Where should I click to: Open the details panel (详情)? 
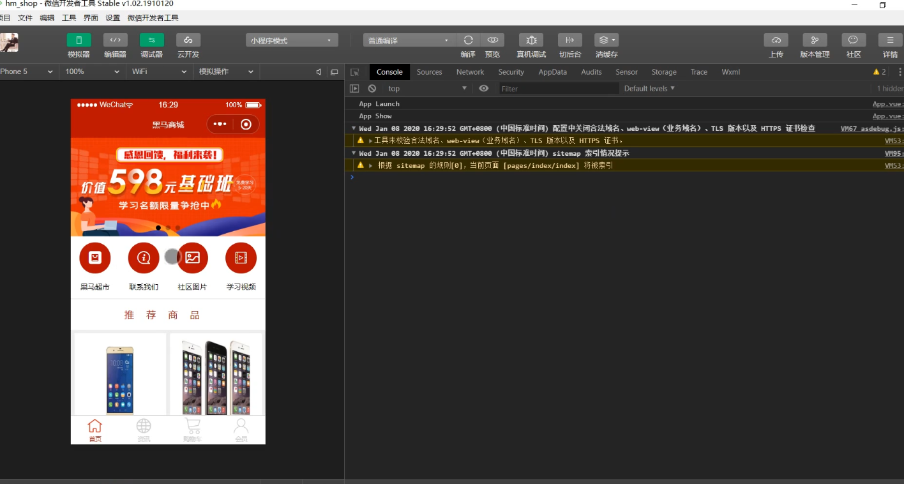[x=891, y=40]
